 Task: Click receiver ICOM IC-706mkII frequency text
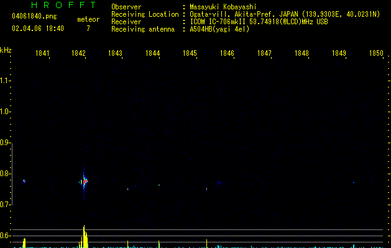point(259,22)
